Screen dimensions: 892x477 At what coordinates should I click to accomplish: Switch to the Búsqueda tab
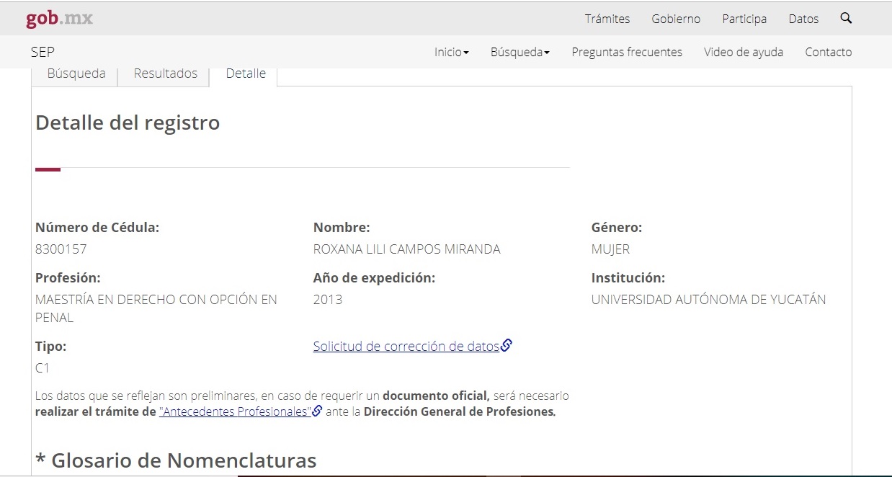76,73
